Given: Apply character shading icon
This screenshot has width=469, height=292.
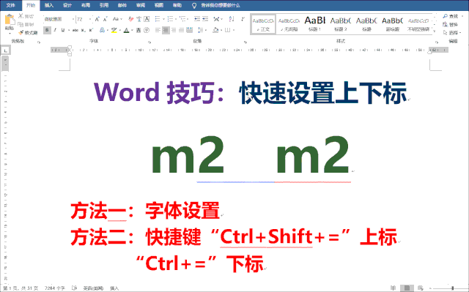Looking at the screenshot, I should coord(139,30).
